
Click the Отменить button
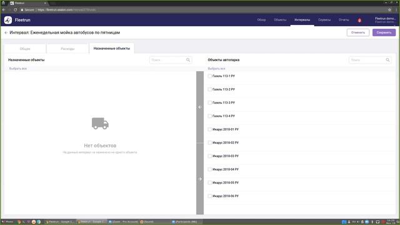tap(358, 32)
